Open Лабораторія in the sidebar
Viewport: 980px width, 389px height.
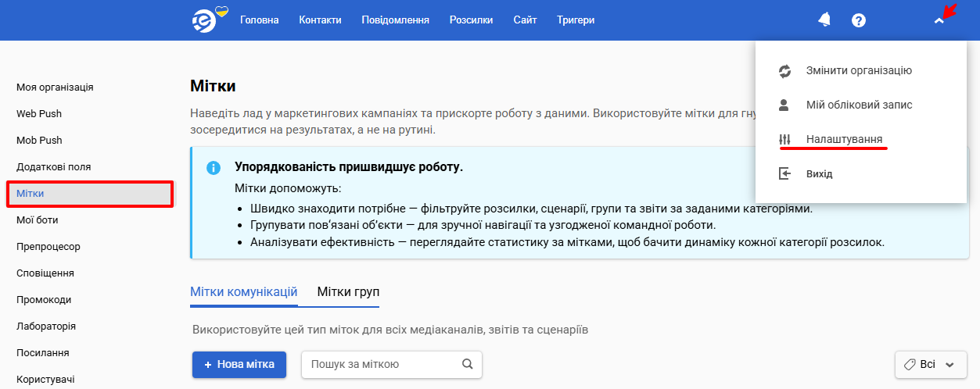point(46,326)
